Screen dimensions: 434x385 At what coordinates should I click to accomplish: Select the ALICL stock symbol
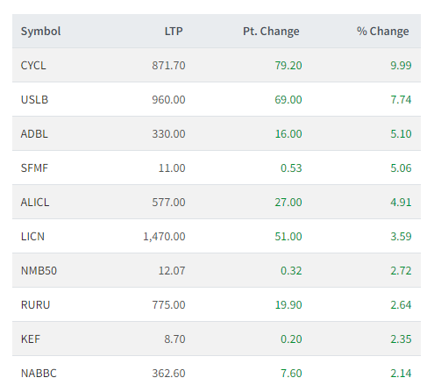pyautogui.click(x=35, y=203)
